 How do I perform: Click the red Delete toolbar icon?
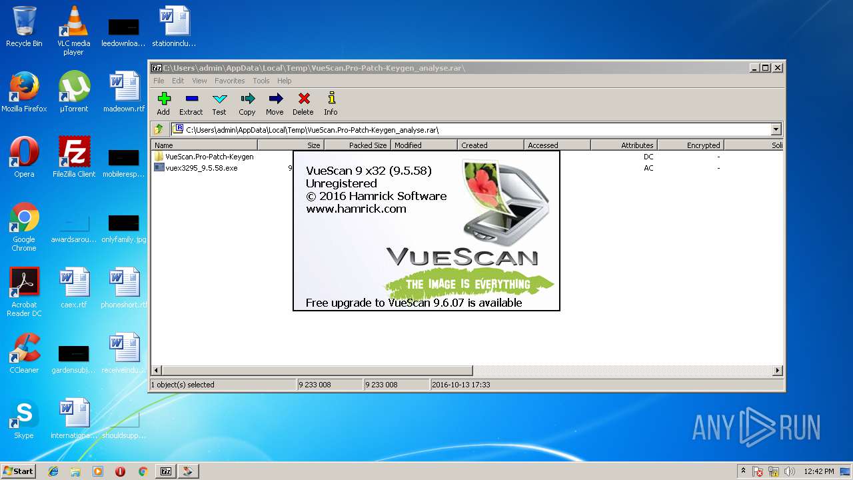(x=303, y=104)
